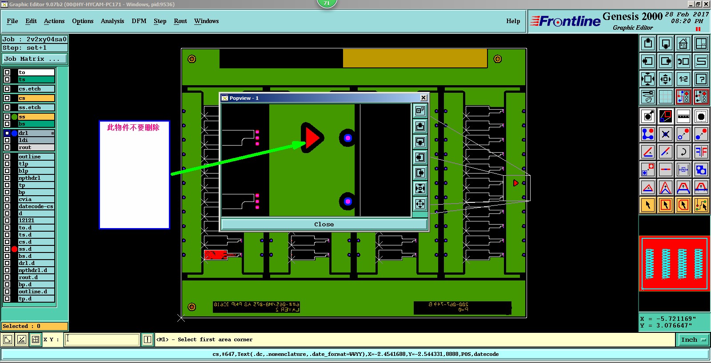Toggle the checkbox for layer drl

click(x=7, y=133)
